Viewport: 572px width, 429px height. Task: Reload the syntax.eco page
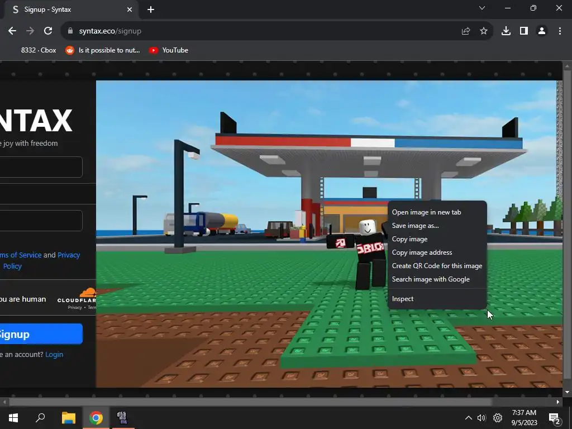[x=48, y=31]
